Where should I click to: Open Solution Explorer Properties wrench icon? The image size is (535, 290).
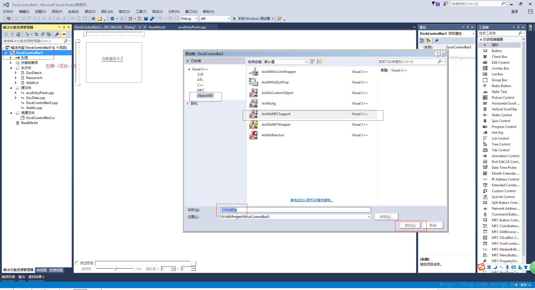pyautogui.click(x=57, y=34)
